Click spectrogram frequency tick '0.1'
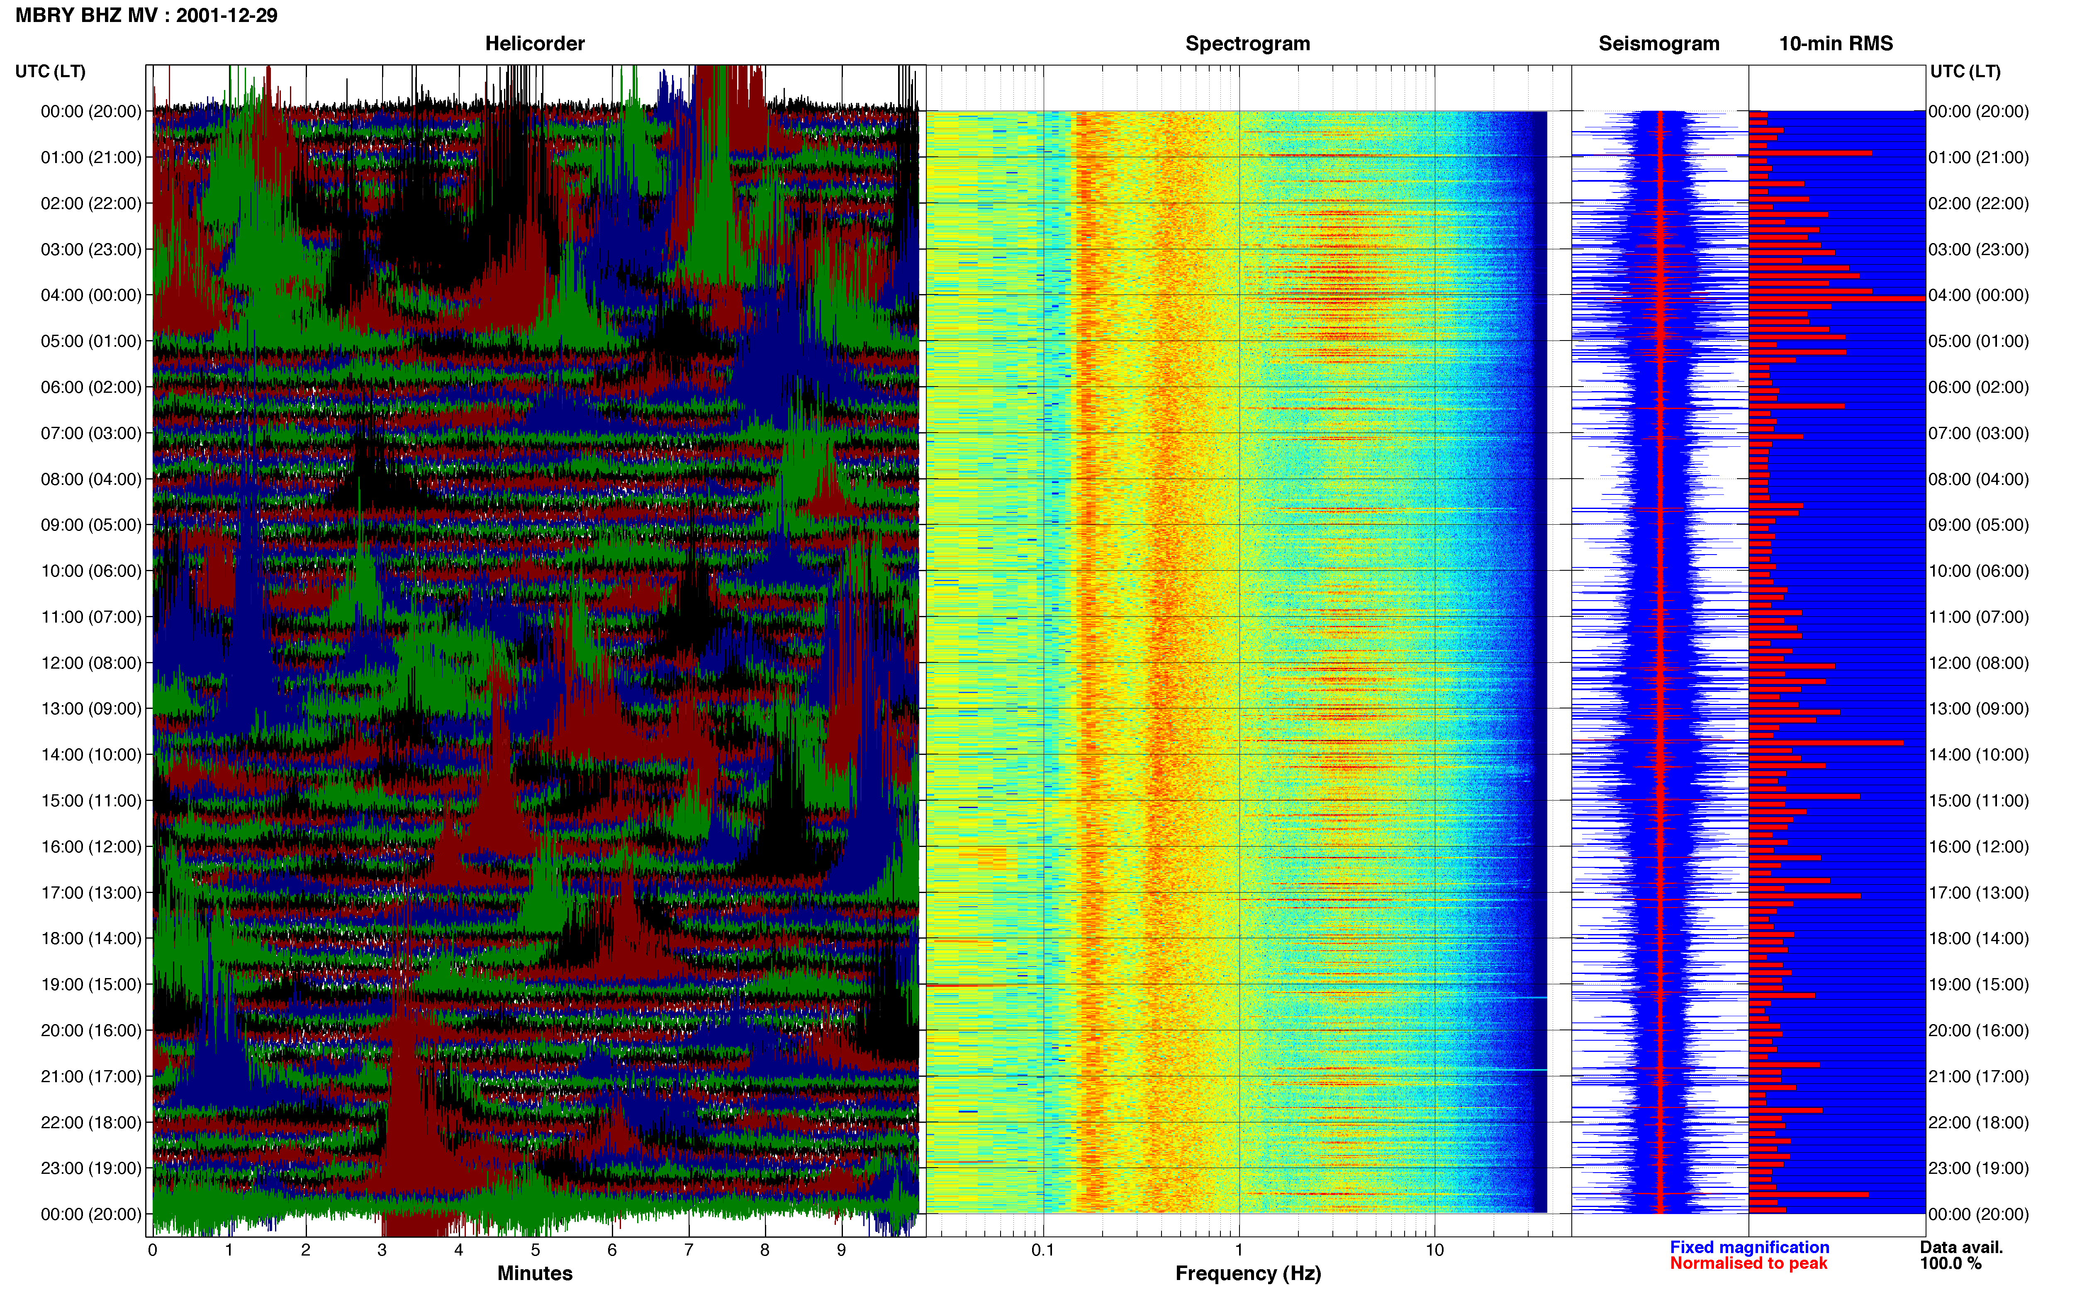Screen dimensions: 2082x1302 [x=1043, y=1250]
